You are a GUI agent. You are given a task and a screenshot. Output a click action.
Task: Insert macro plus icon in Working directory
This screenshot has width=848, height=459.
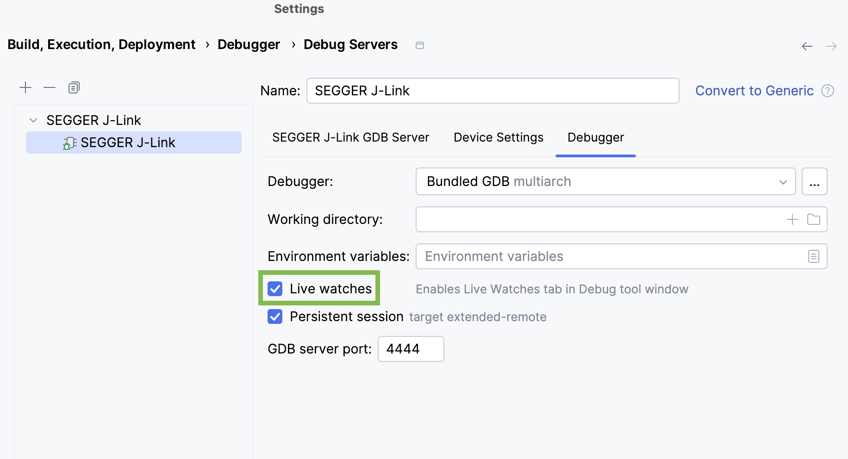792,219
